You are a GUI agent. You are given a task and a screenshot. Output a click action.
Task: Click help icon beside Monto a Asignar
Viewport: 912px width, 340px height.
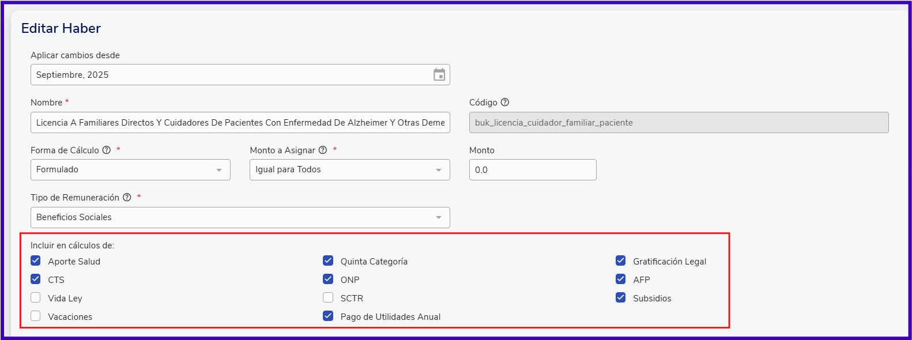pos(323,150)
